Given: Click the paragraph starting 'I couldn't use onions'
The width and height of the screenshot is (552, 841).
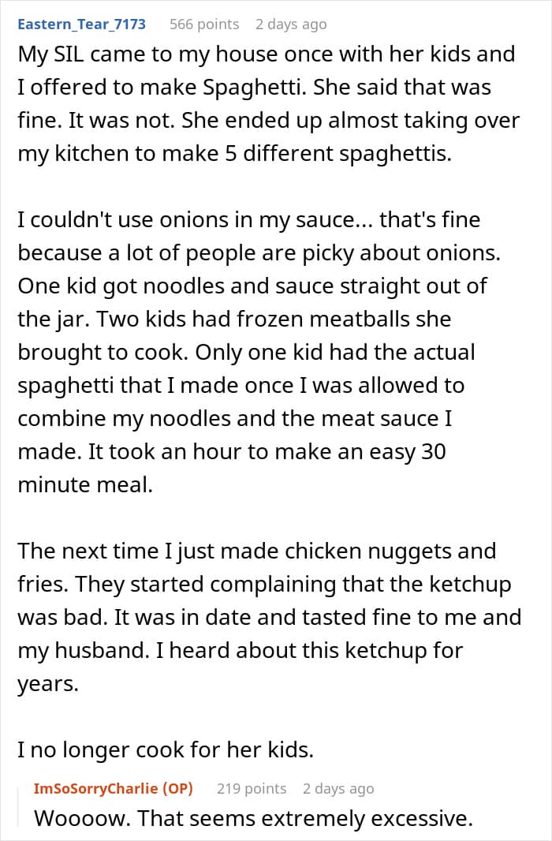Looking at the screenshot, I should coord(259,353).
